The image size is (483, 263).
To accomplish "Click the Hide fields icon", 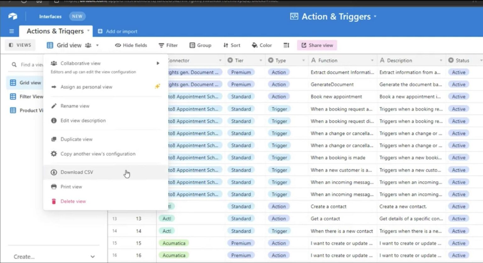I will [118, 45].
